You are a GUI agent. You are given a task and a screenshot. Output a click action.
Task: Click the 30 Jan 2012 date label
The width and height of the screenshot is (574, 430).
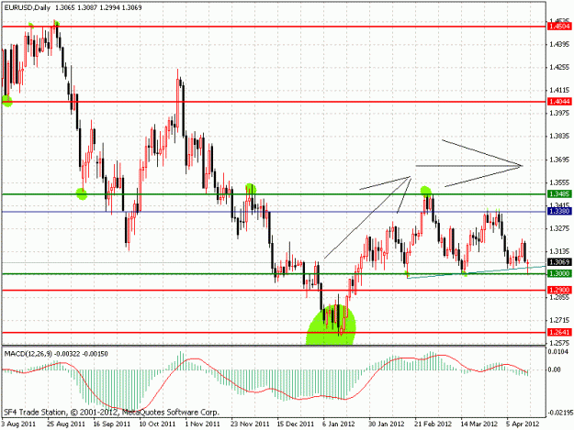coord(387,424)
